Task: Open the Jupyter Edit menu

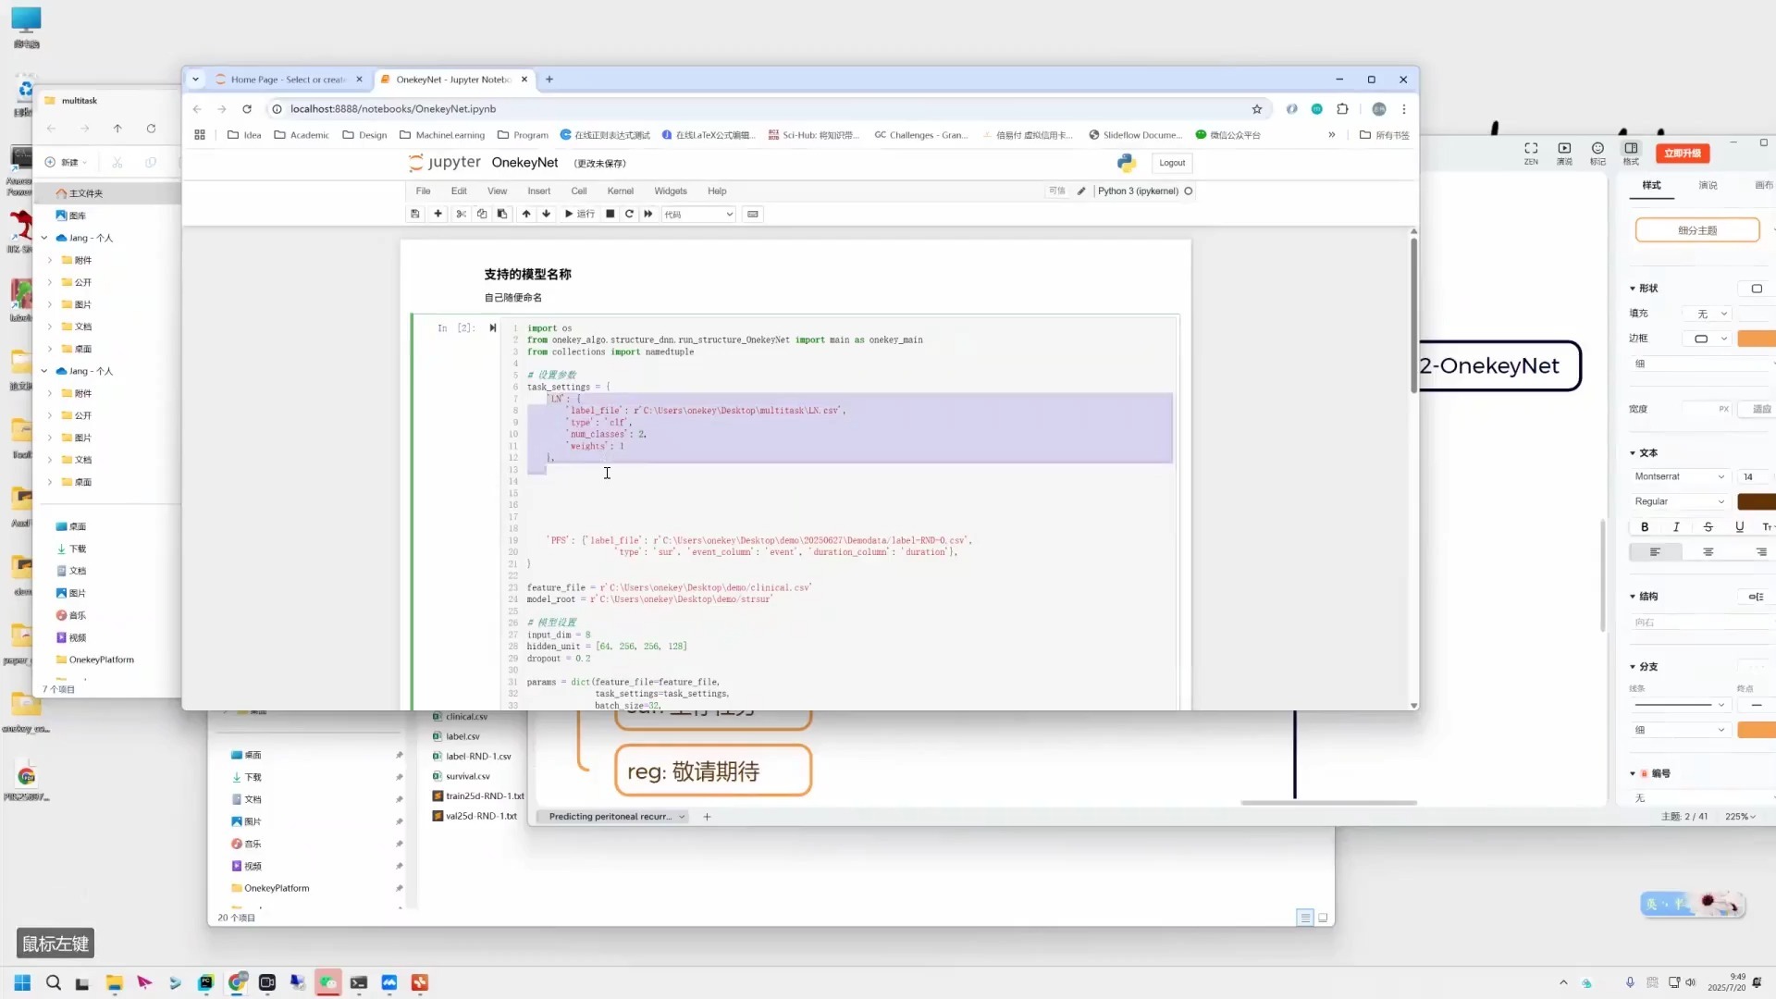Action: click(459, 191)
